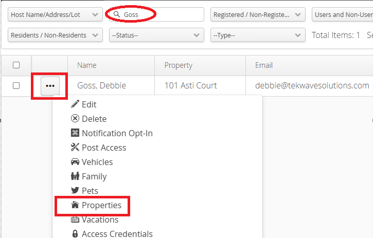This screenshot has width=373, height=238.
Task: Click the house icon for Properties
Action: 75,205
